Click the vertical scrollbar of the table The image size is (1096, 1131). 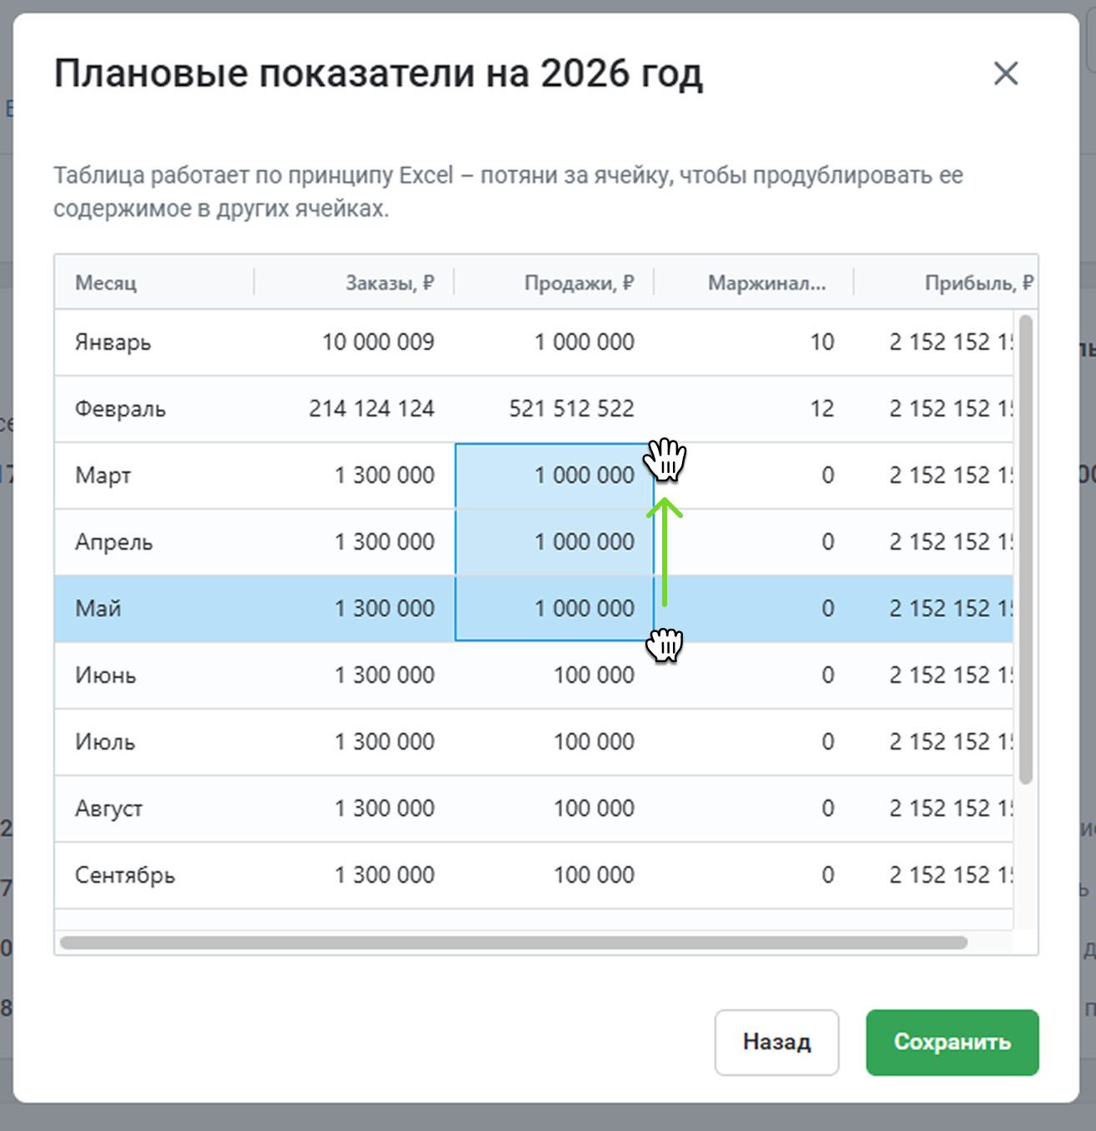1025,550
